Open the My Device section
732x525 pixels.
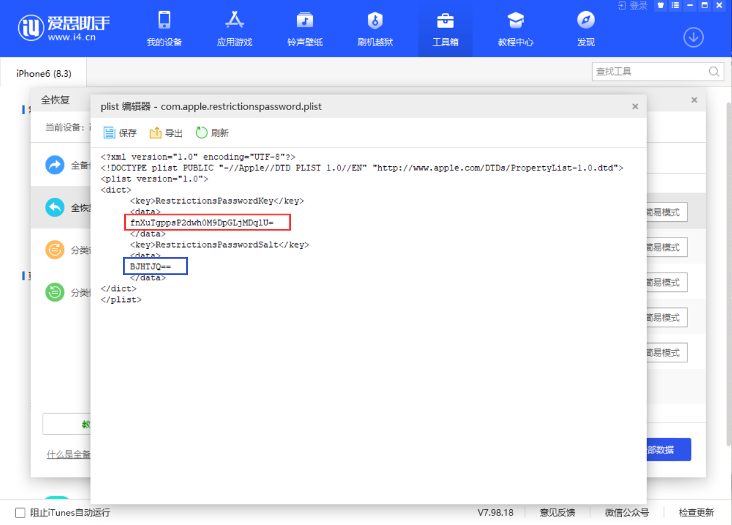164,29
